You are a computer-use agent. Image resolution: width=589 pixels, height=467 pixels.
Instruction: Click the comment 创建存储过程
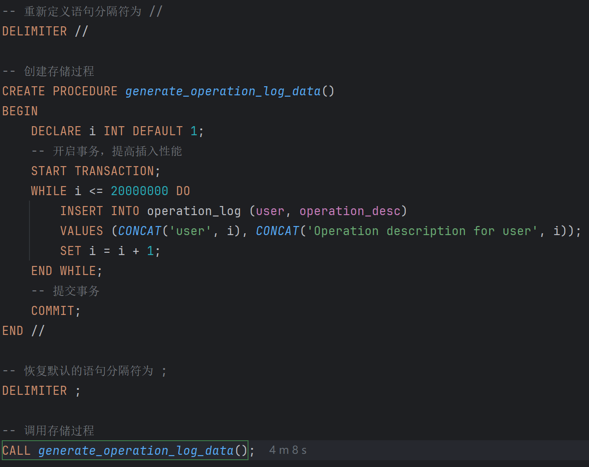(x=59, y=71)
